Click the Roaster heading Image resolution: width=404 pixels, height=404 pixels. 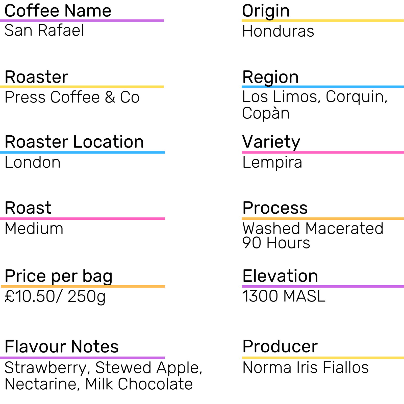coord(36,77)
